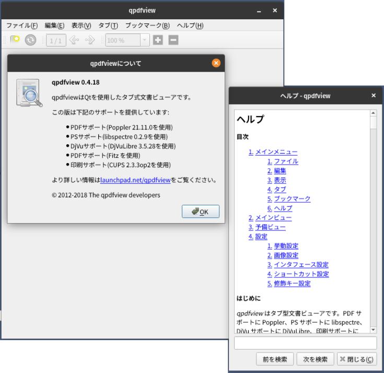The image size is (384, 373).
Task: Click the © 2012-2018 copyright text
Action: (x=106, y=195)
